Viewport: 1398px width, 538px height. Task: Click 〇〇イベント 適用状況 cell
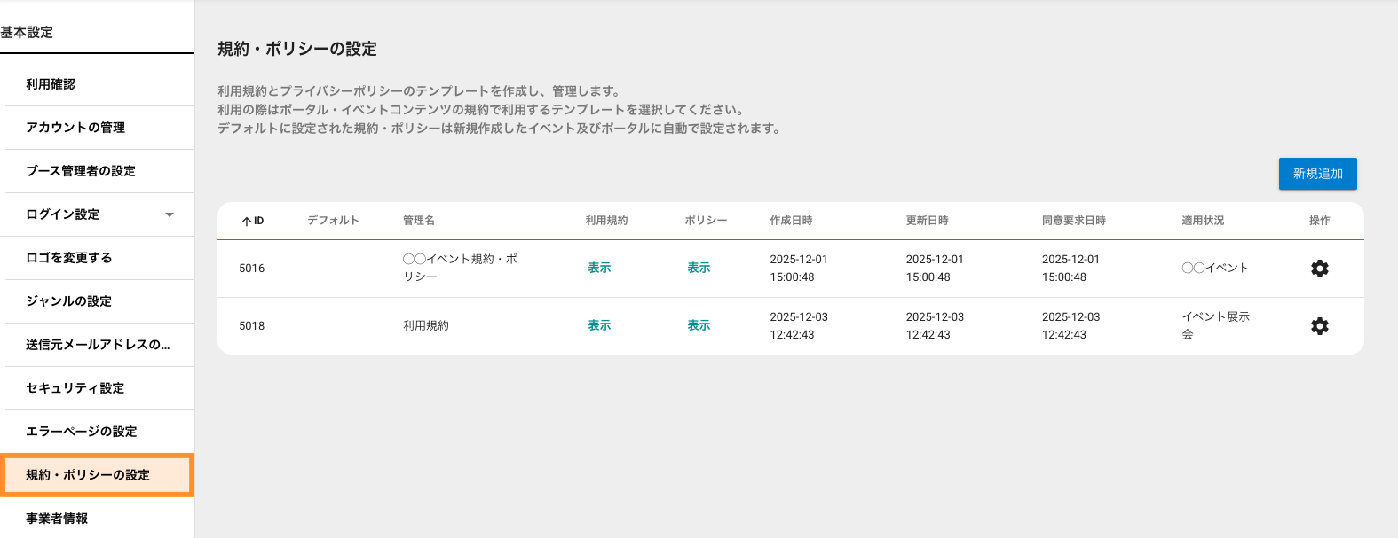(1215, 268)
